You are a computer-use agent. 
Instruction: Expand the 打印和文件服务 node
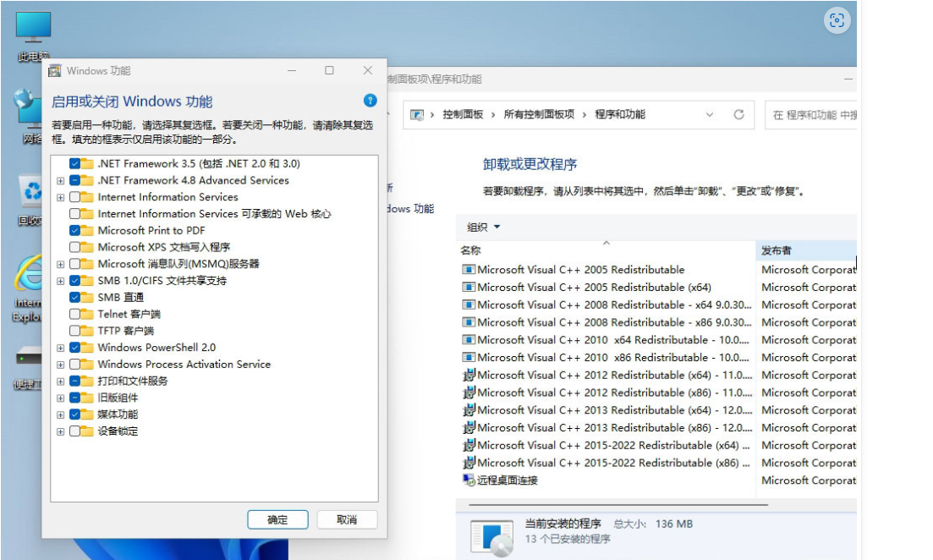coord(60,381)
